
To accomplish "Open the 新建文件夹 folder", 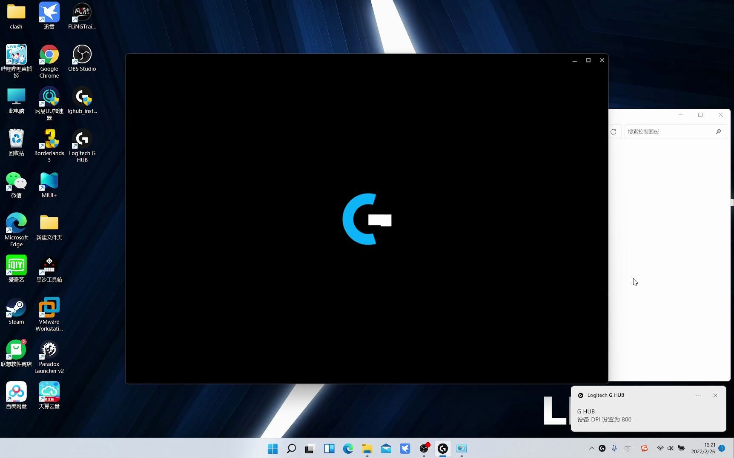I will point(49,227).
